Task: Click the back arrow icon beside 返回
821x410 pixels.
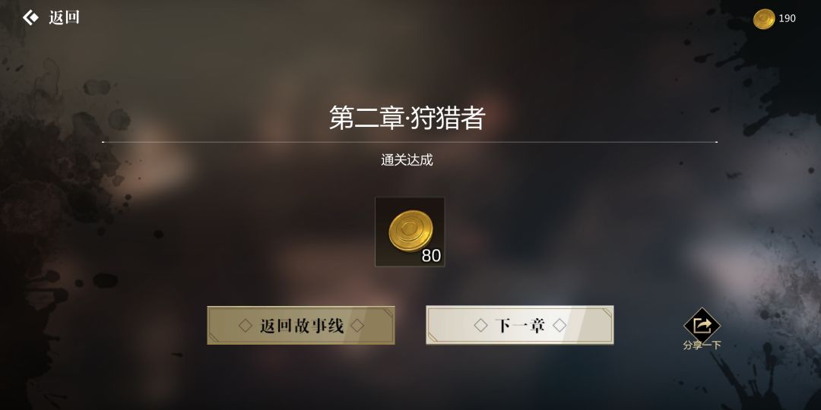Action: point(30,17)
